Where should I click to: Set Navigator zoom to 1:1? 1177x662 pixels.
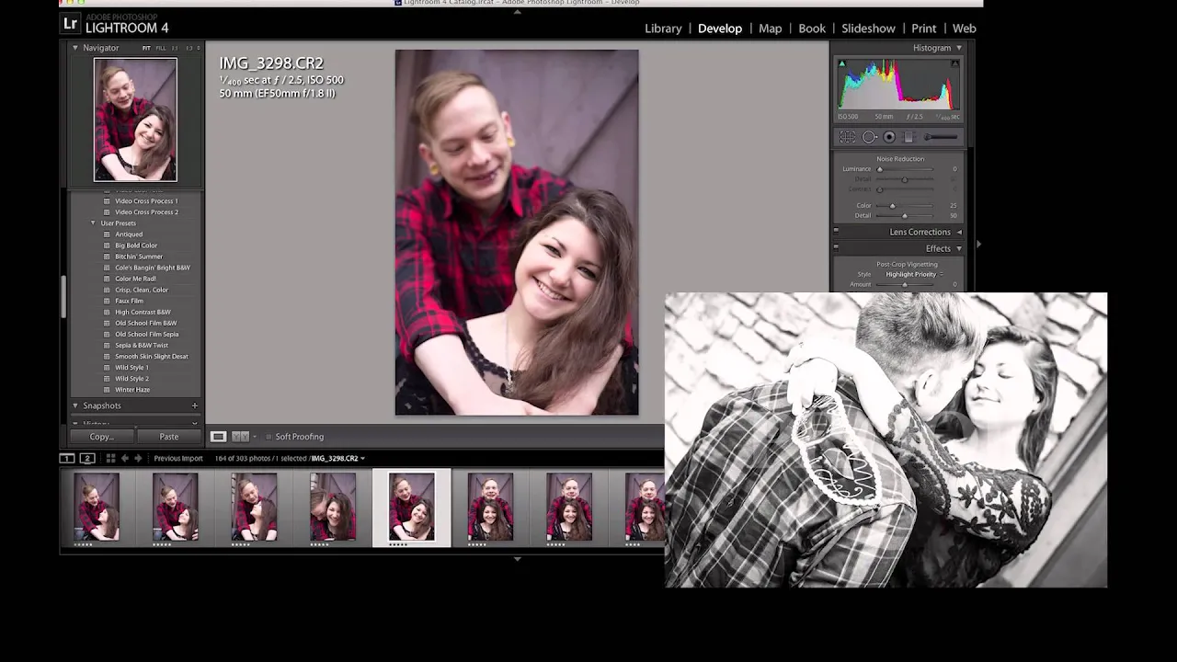pyautogui.click(x=175, y=48)
